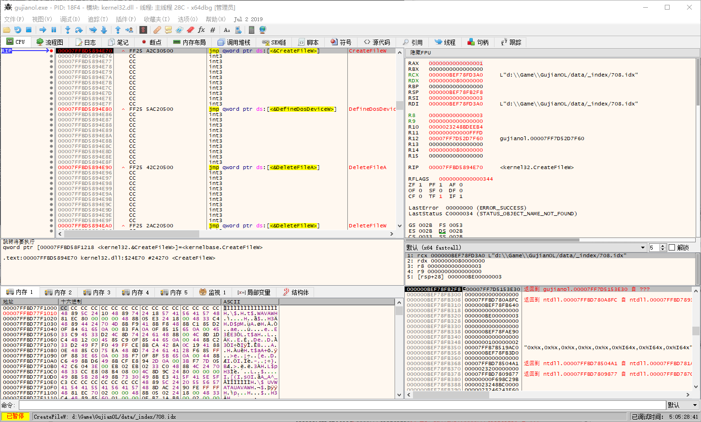
Task: Open the 结构体 tab
Action: [x=295, y=292]
